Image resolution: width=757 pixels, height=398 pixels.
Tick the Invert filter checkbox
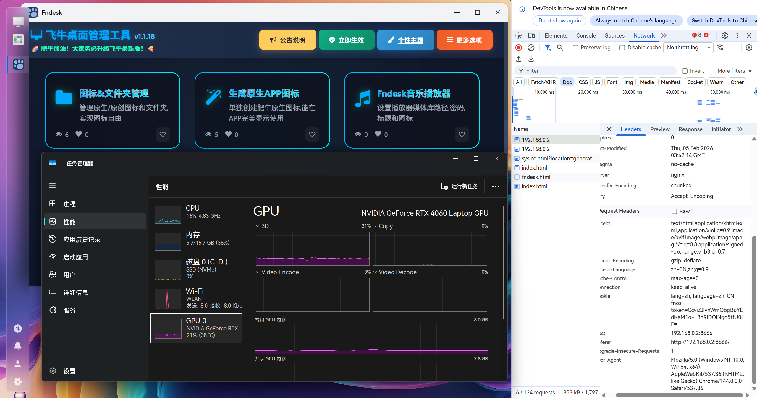click(x=685, y=71)
